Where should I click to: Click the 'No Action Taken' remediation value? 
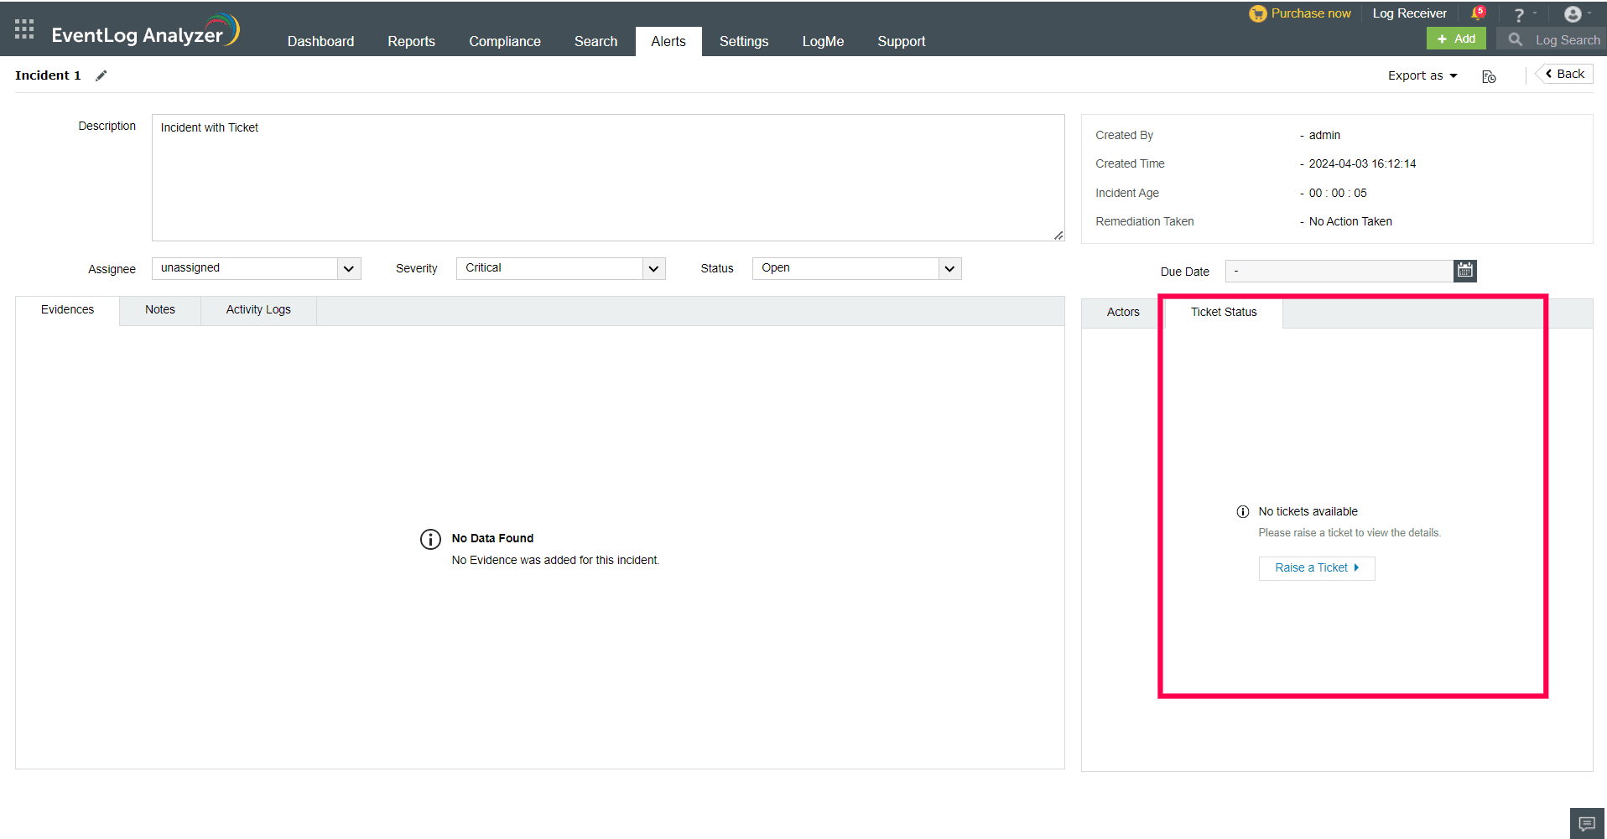pyautogui.click(x=1350, y=222)
